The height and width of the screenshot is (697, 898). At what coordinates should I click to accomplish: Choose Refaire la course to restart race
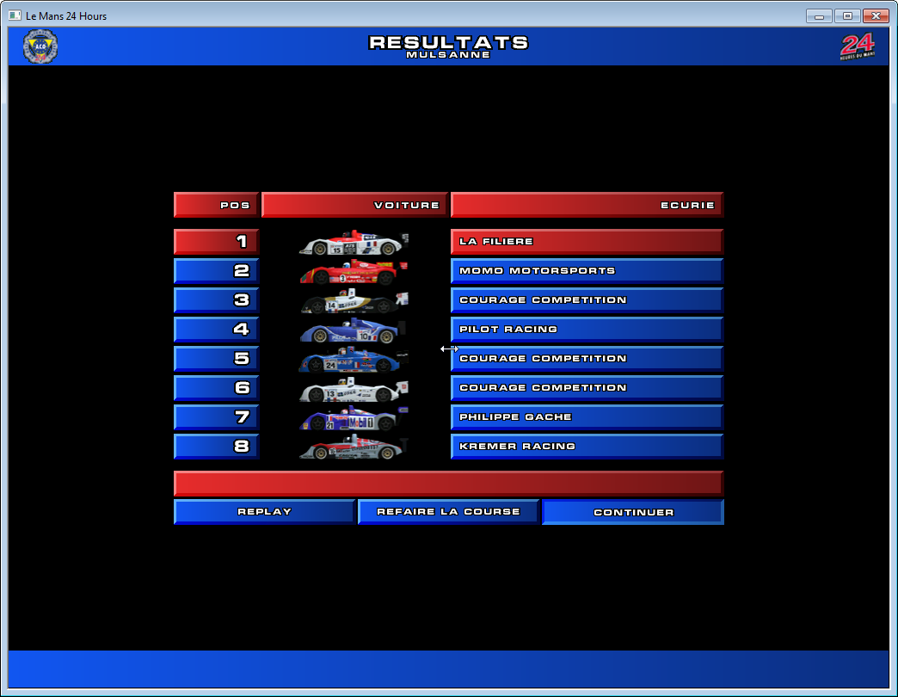point(448,512)
